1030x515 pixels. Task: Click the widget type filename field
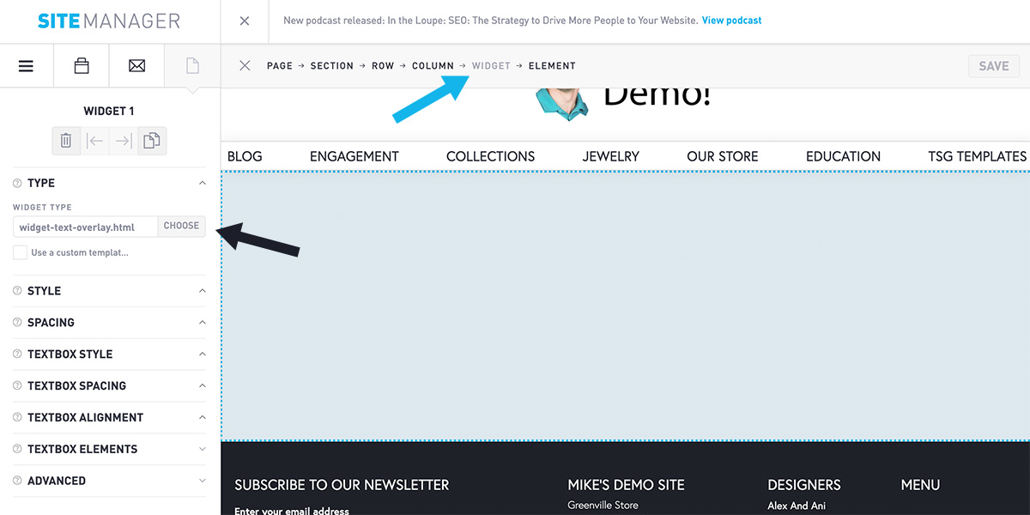pos(86,227)
